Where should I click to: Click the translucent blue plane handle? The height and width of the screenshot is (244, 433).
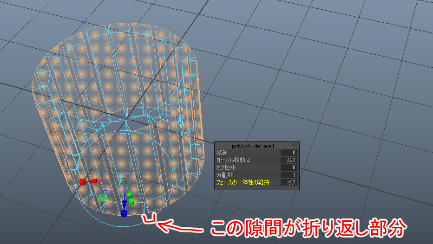click(107, 192)
